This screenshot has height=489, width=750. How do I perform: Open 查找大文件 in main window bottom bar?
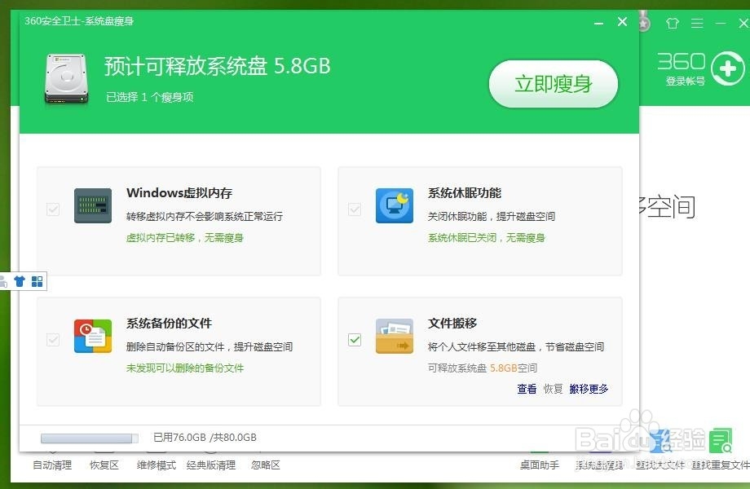pyautogui.click(x=660, y=465)
